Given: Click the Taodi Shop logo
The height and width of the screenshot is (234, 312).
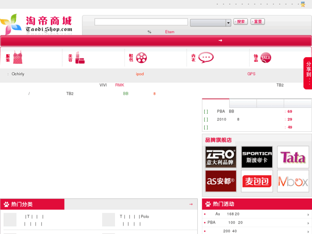Looking at the screenshot, I should (36, 24).
